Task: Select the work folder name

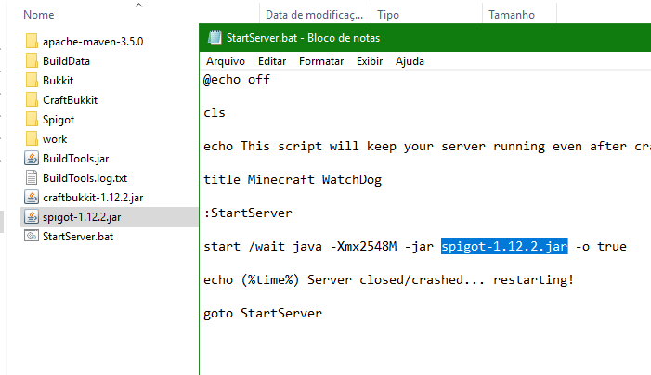Action: tap(55, 139)
